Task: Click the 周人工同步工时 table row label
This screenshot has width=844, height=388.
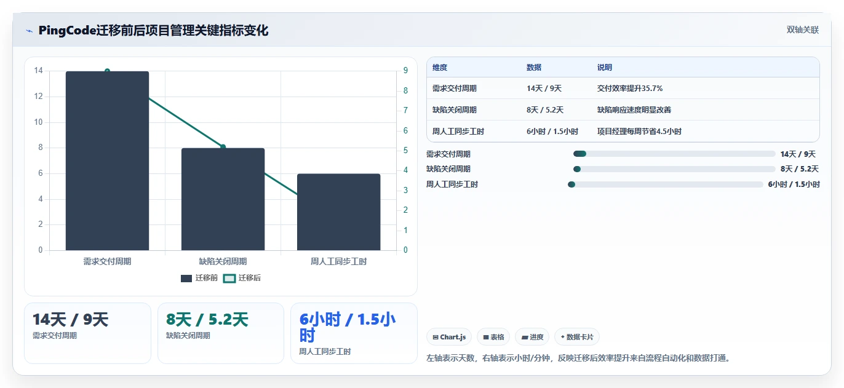Action: click(458, 132)
